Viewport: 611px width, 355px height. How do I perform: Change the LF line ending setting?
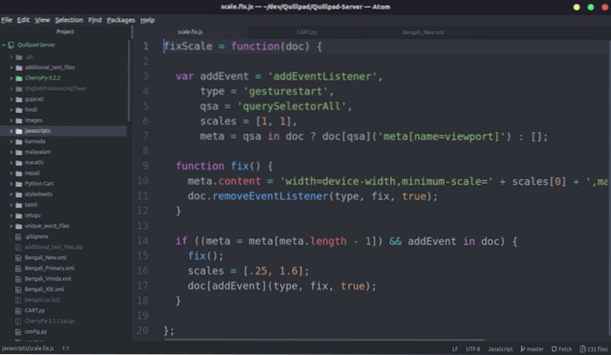pyautogui.click(x=455, y=349)
